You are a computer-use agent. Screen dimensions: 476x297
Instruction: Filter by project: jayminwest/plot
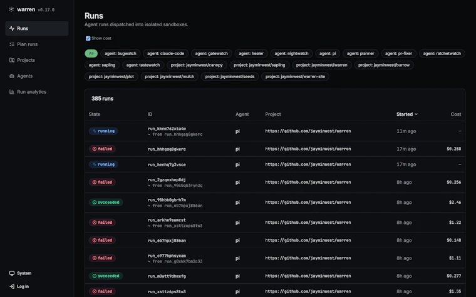pyautogui.click(x=111, y=76)
